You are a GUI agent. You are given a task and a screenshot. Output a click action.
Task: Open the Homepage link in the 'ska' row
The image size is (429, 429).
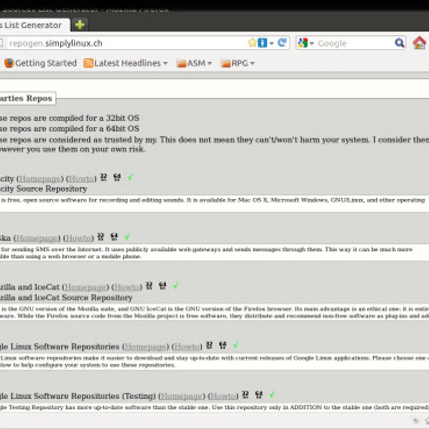pos(37,238)
